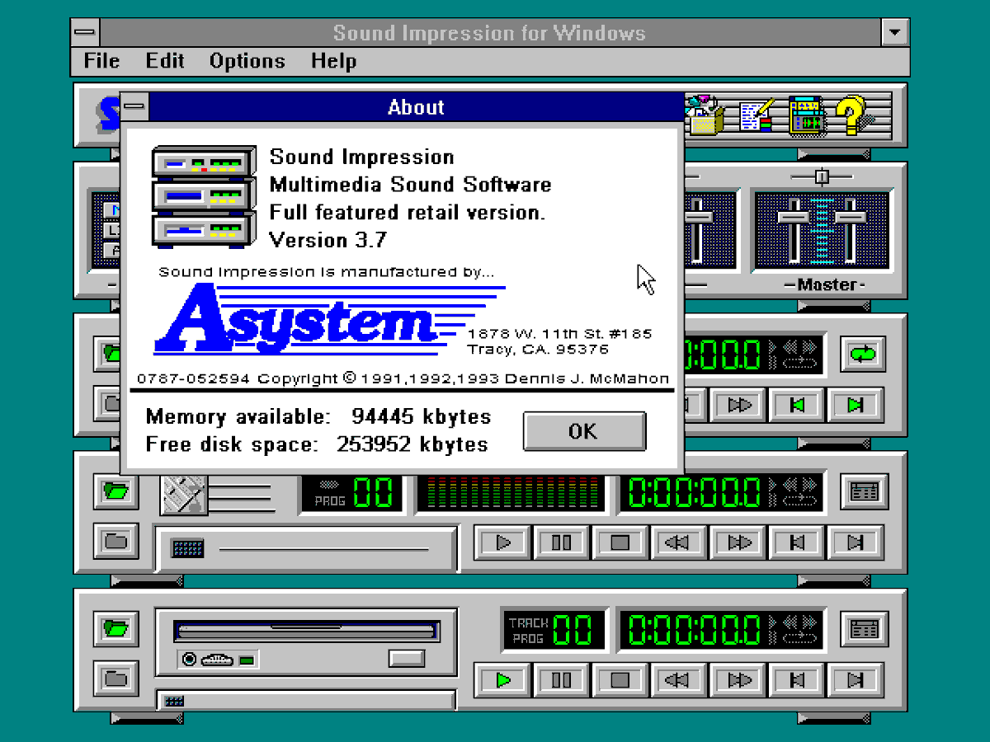Click the CD deck headphone jack
Screen dimensions: 990x742
tap(190, 660)
